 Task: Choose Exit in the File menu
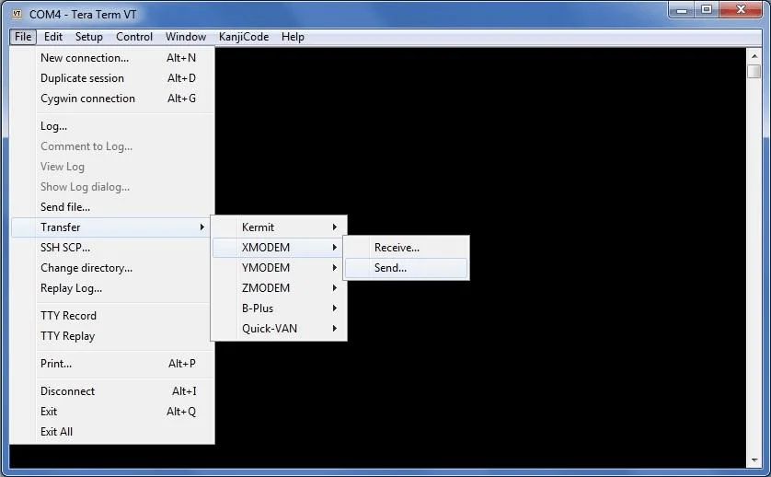(x=112, y=411)
